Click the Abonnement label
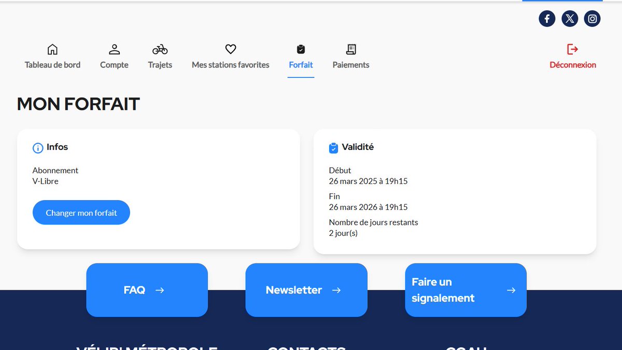Viewport: 622px width, 350px height. pos(55,170)
